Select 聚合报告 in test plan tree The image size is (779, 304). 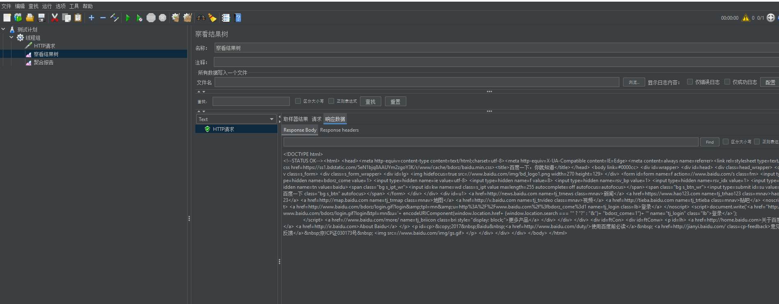[x=44, y=62]
